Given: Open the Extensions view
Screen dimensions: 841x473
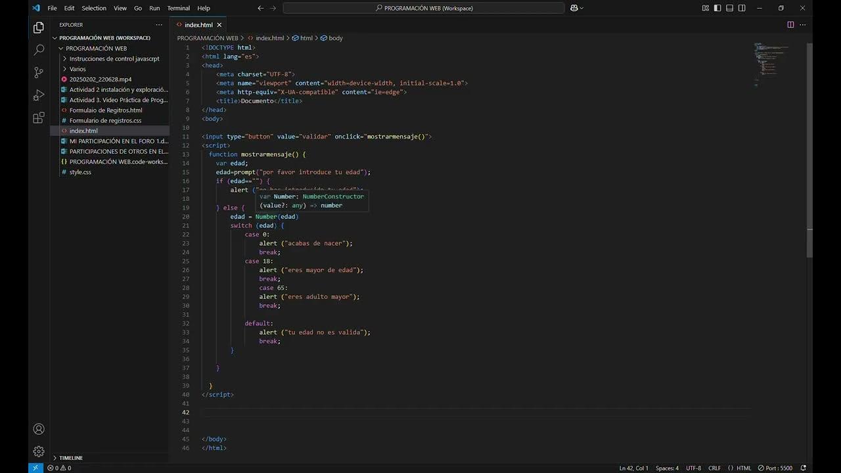Looking at the screenshot, I should click(39, 118).
